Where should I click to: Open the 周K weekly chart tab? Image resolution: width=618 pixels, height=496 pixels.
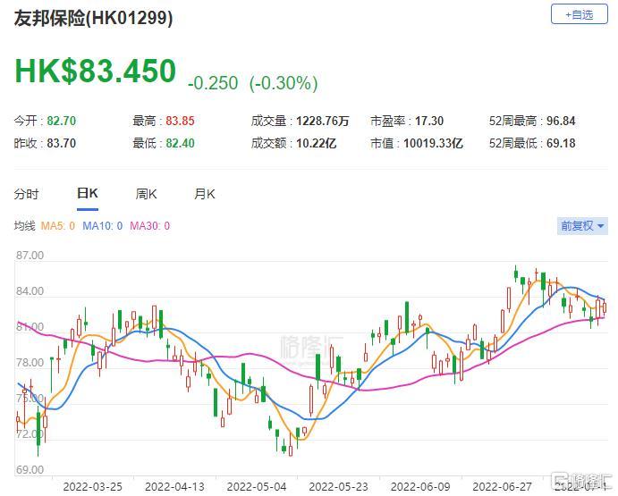[146, 194]
